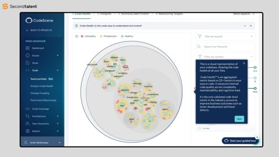The width and height of the screenshot is (279, 157).
Task: Click the Code Coverage sidebar link
Action: (x=40, y=109)
